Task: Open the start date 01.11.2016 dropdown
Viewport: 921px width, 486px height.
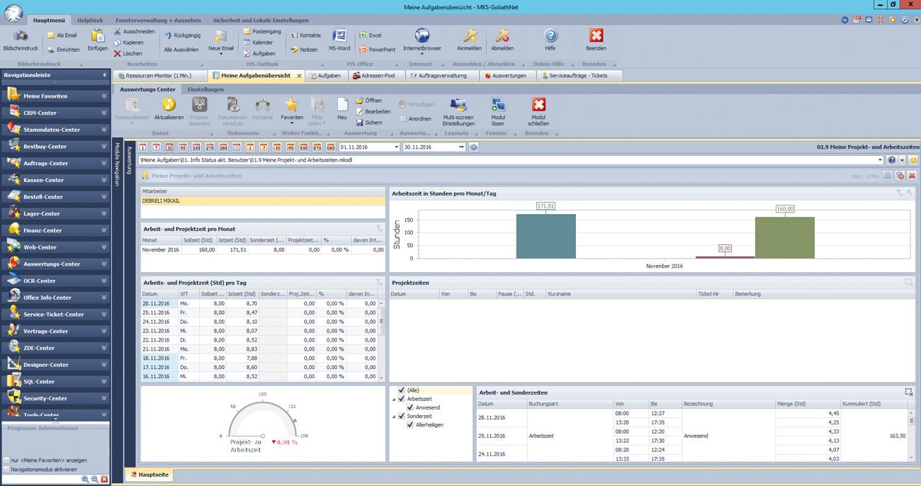Action: [396, 147]
